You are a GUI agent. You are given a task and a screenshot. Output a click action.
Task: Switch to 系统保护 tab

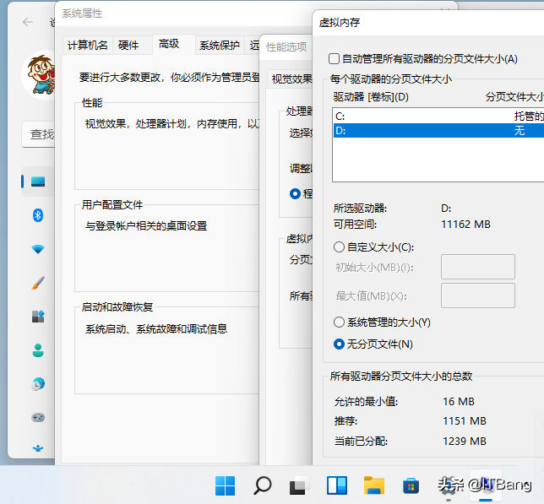[219, 46]
